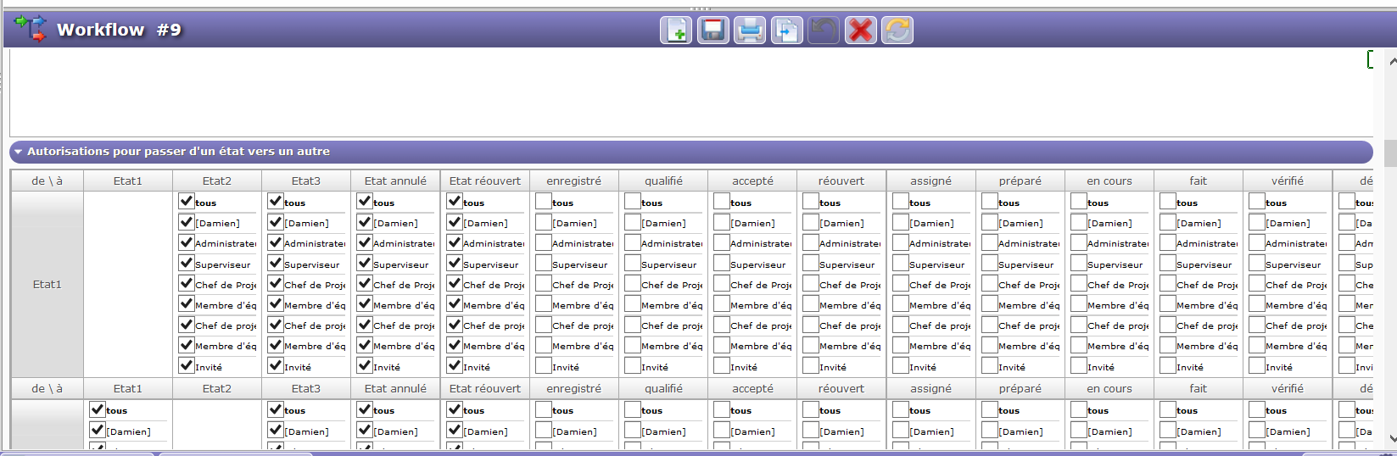Check 'Superviseur' in Etat1 row, vérifié column
Image resolution: width=1397 pixels, height=456 pixels.
tap(1257, 263)
